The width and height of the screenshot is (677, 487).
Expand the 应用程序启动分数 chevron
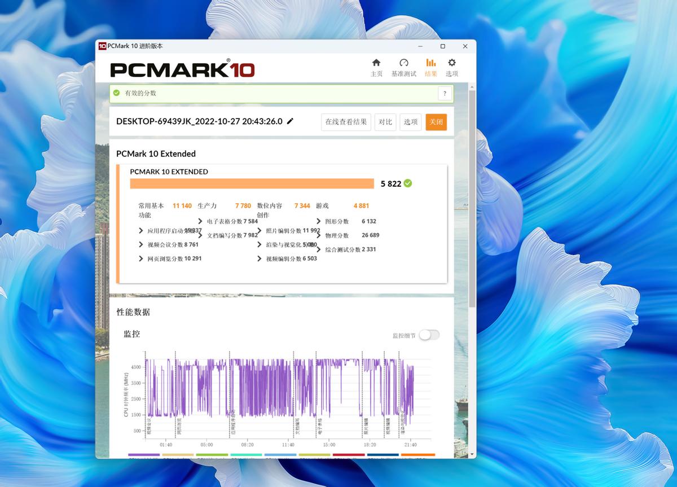pyautogui.click(x=141, y=230)
